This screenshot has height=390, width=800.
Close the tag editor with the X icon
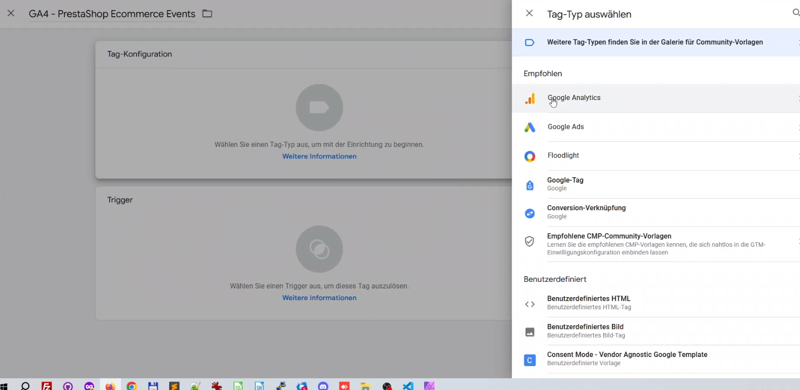11,13
